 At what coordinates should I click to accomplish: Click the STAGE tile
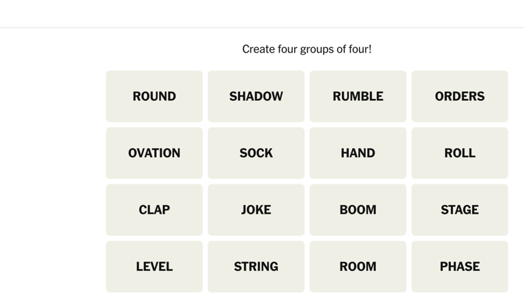pyautogui.click(x=459, y=210)
